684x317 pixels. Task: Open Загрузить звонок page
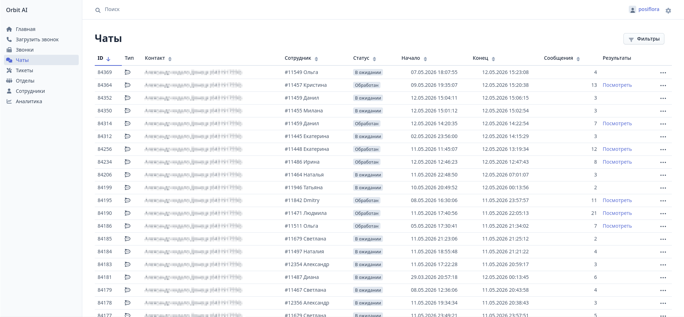[x=37, y=39]
